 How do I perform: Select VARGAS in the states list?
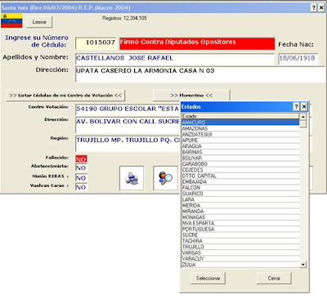pyautogui.click(x=240, y=252)
